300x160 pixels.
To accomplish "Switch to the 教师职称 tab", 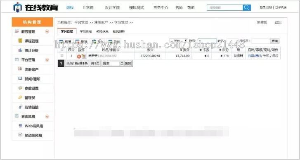I will point(119,31).
